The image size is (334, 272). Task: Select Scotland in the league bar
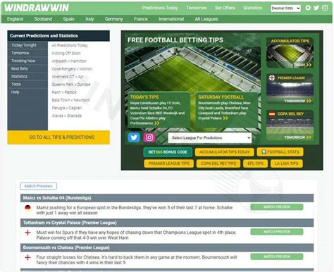coord(43,19)
